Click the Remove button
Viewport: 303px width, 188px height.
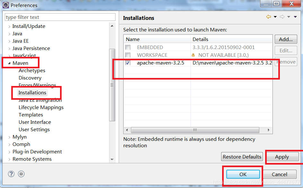click(286, 62)
